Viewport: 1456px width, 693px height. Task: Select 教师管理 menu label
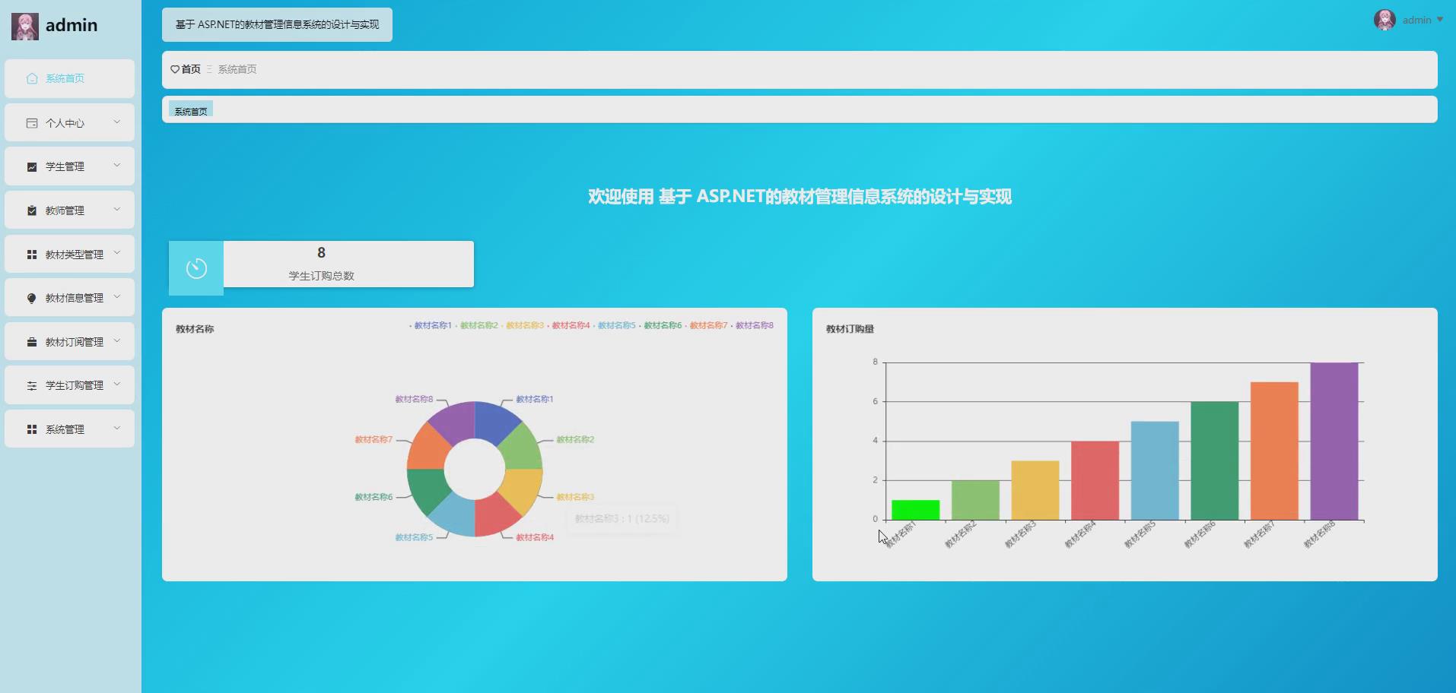tap(65, 210)
